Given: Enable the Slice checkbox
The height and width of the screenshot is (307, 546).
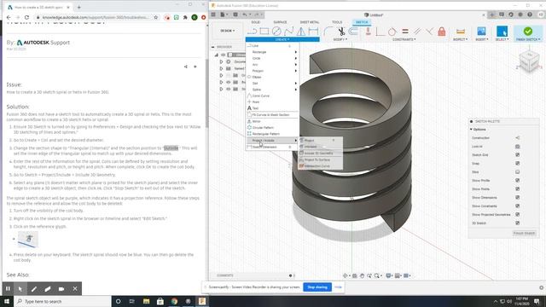Looking at the screenshot, I should click(518, 172).
